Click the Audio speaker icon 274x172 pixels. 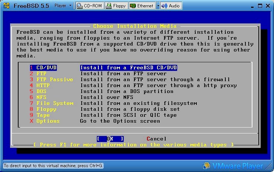click(x=164, y=6)
